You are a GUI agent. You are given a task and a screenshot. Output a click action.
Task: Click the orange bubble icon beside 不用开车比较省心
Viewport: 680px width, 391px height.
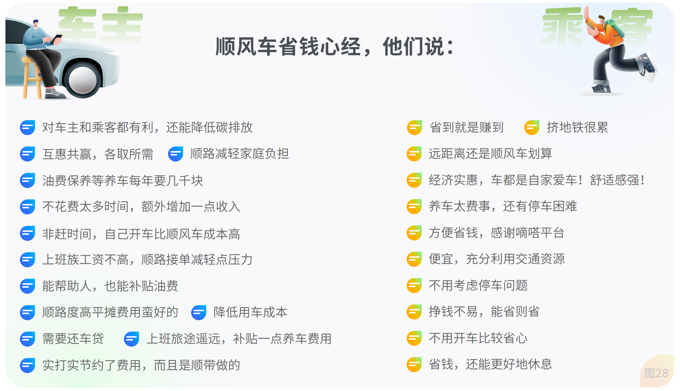[x=414, y=338]
